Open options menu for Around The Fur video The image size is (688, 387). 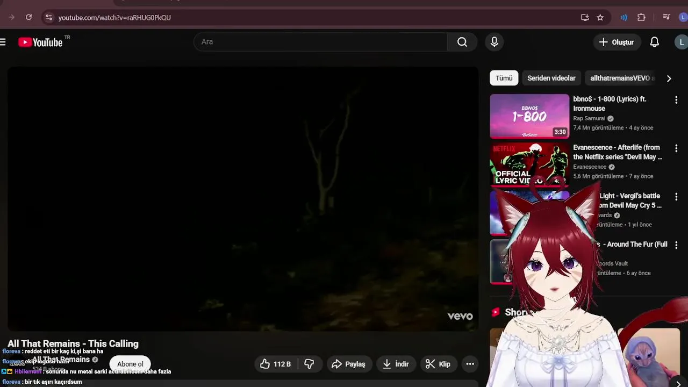676,245
